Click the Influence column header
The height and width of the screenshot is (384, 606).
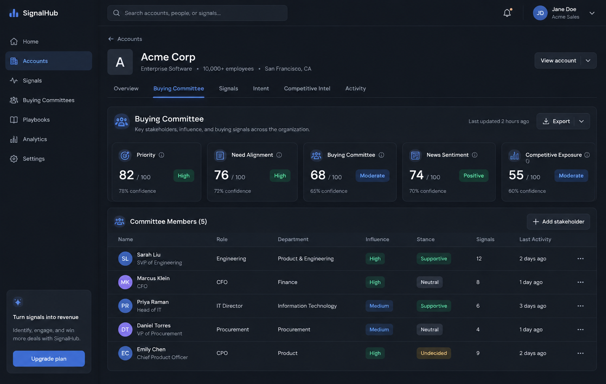tap(377, 239)
